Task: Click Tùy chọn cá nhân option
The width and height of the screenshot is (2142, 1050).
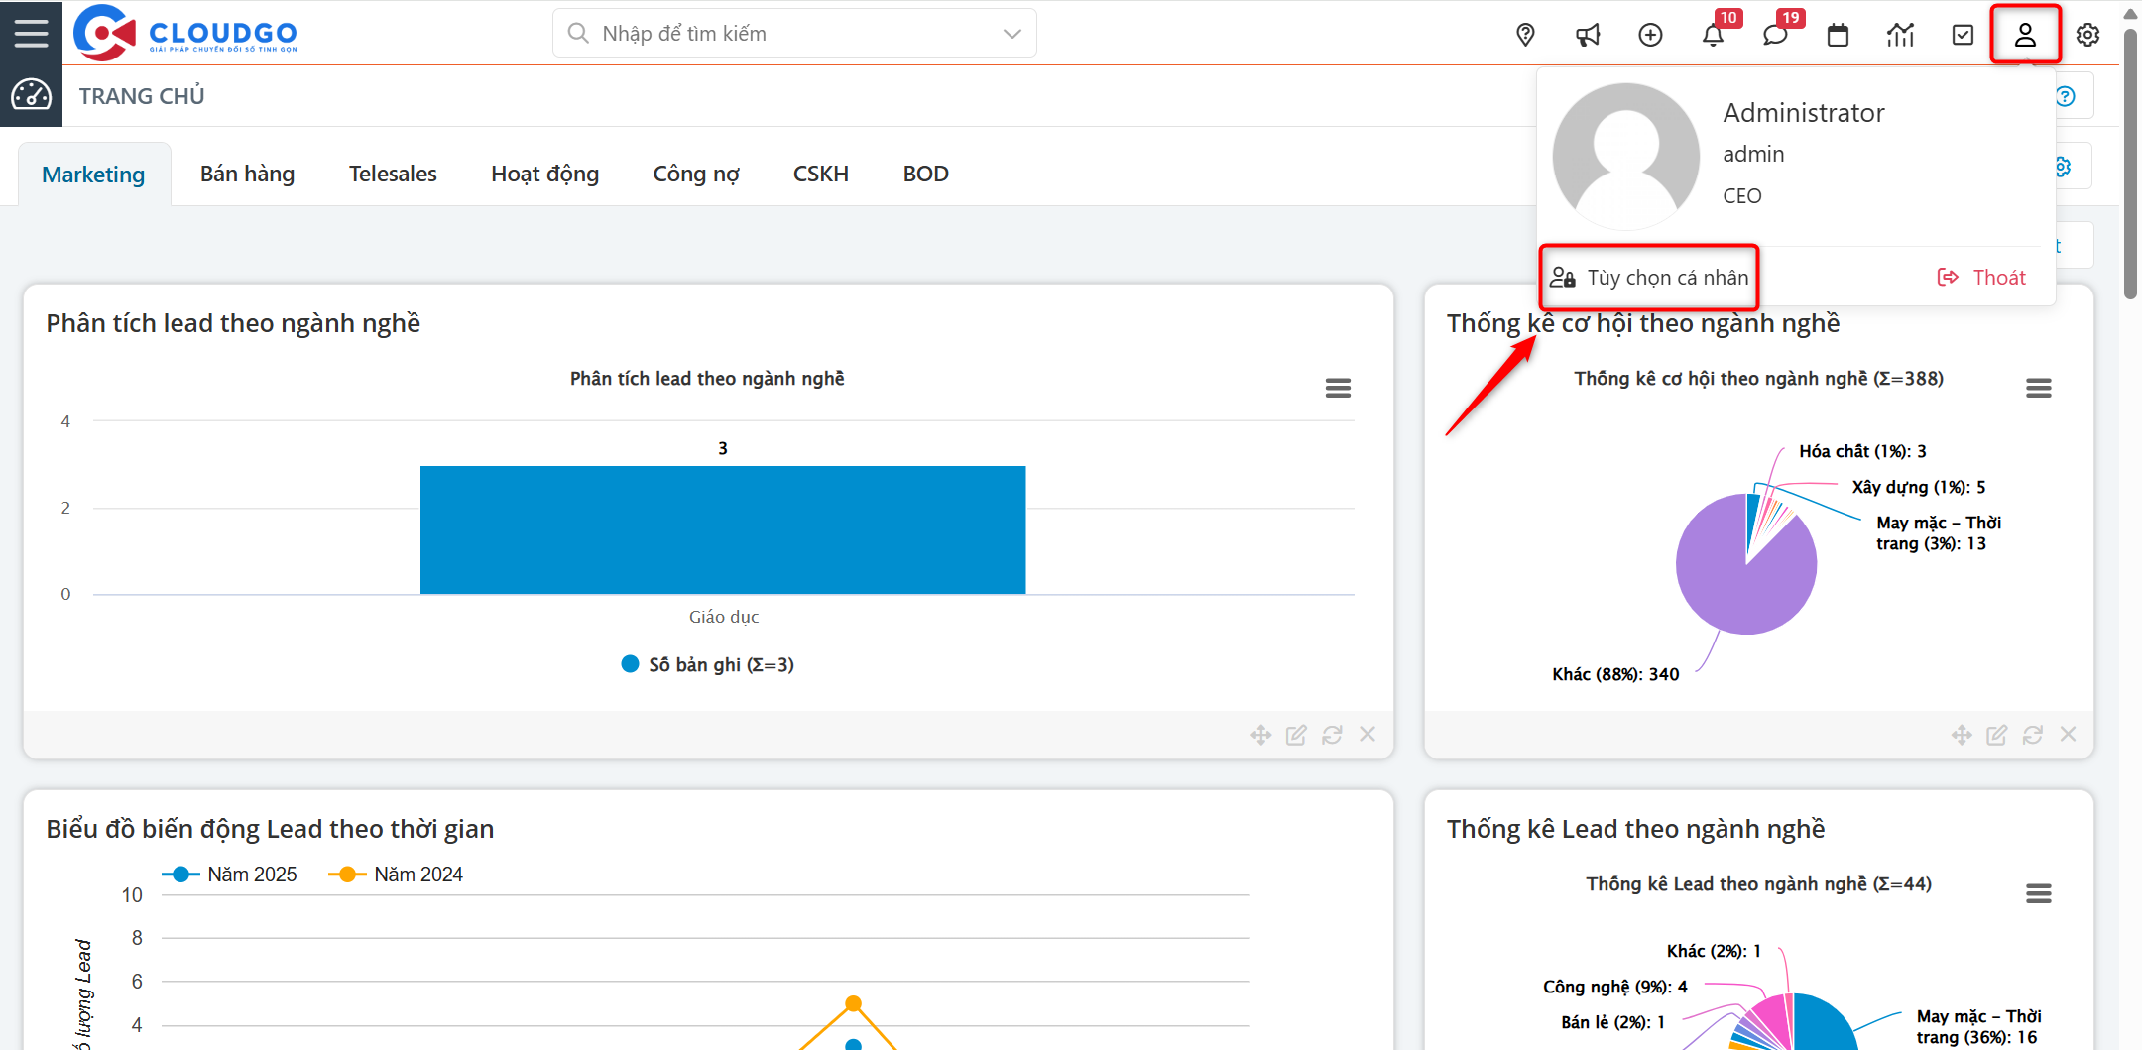Action: click(1650, 278)
